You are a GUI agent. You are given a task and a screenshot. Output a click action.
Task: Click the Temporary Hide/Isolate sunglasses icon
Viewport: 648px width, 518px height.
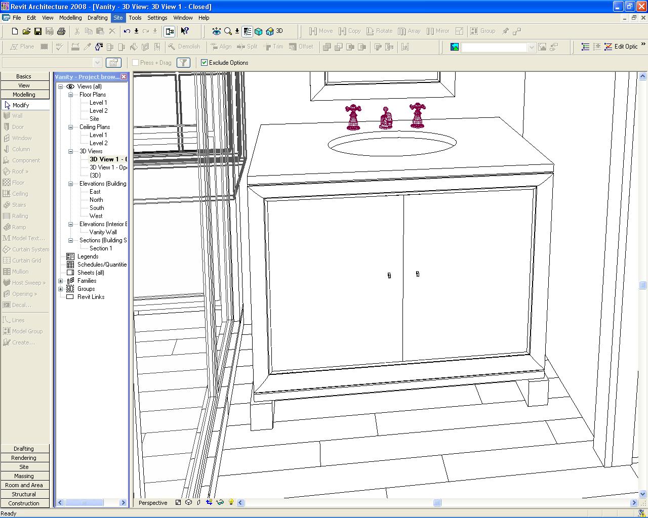coord(220,502)
